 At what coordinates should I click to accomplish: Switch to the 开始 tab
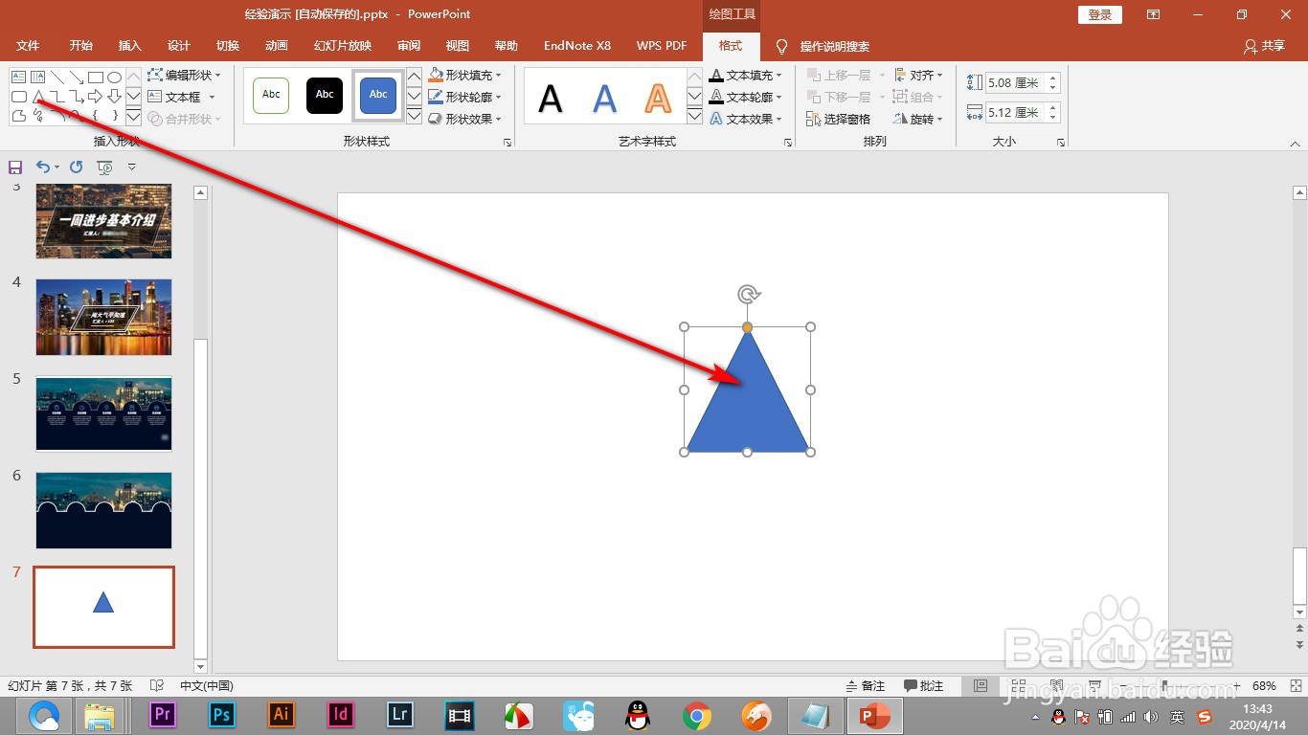pyautogui.click(x=81, y=46)
